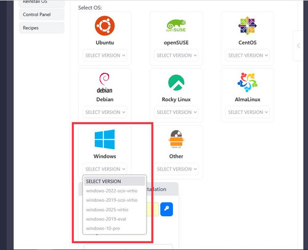The width and height of the screenshot is (308, 250).
Task: Select windows-10-pro option
Action: click(115, 228)
